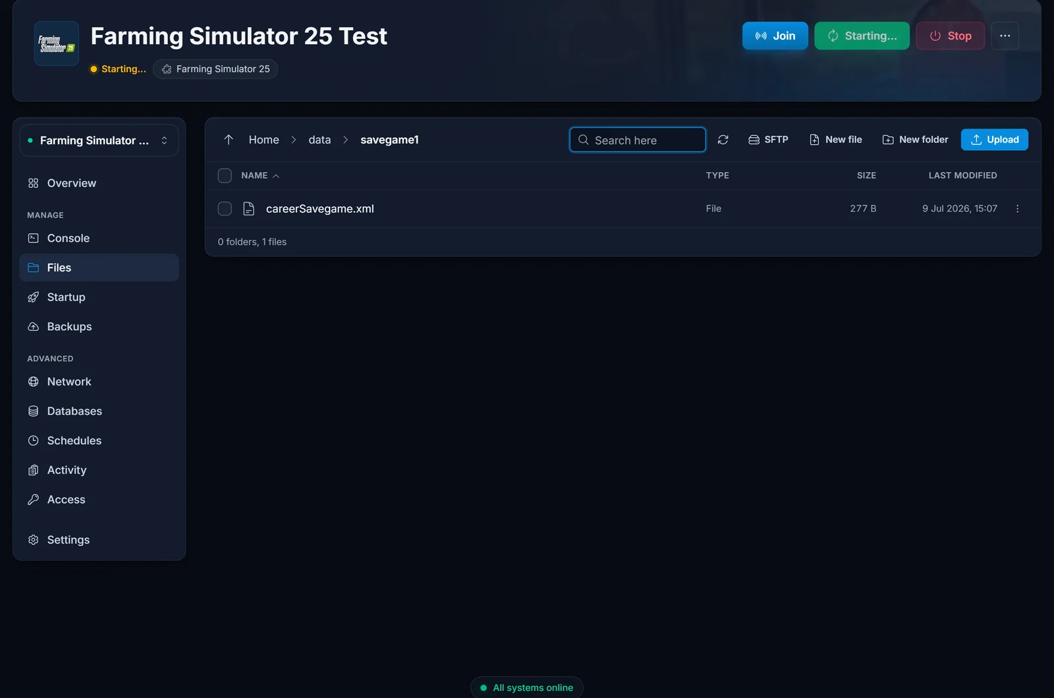Navigate to Home in the breadcrumb
Screen dimensions: 1054x698
point(263,140)
